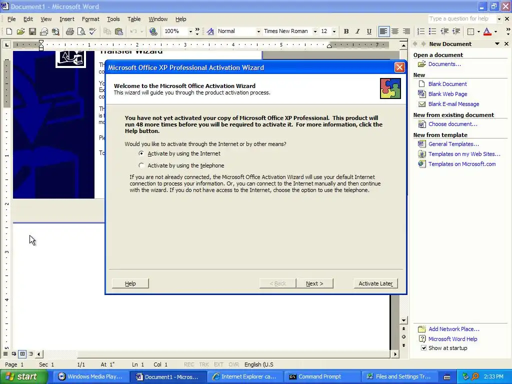
Task: Open the Undo history dropdown arrow
Action: (x=141, y=31)
